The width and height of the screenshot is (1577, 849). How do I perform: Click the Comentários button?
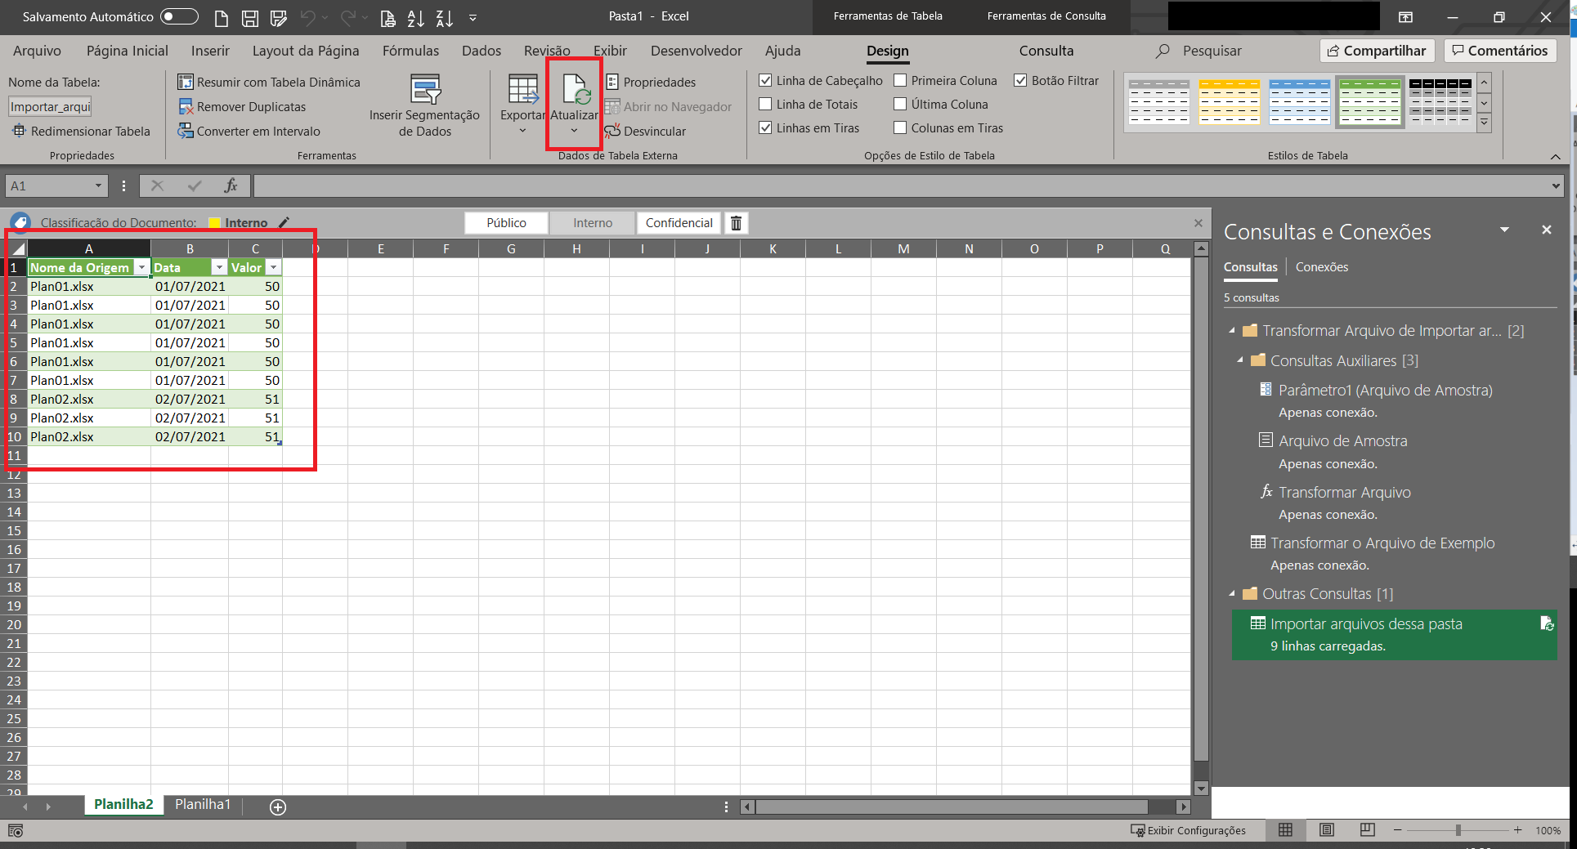1500,51
